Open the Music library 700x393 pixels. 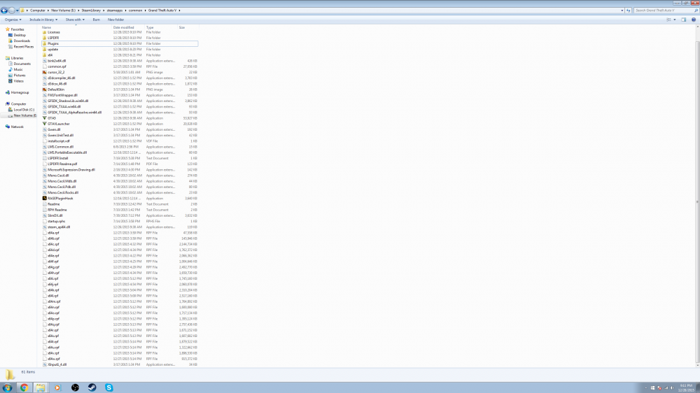tap(18, 70)
